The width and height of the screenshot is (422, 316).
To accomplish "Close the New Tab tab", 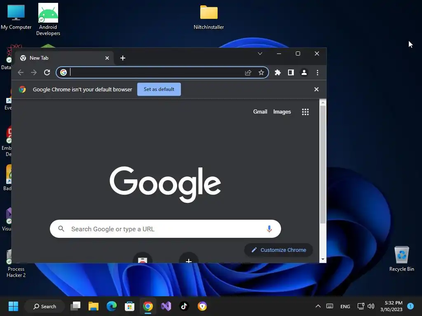I will point(107,58).
